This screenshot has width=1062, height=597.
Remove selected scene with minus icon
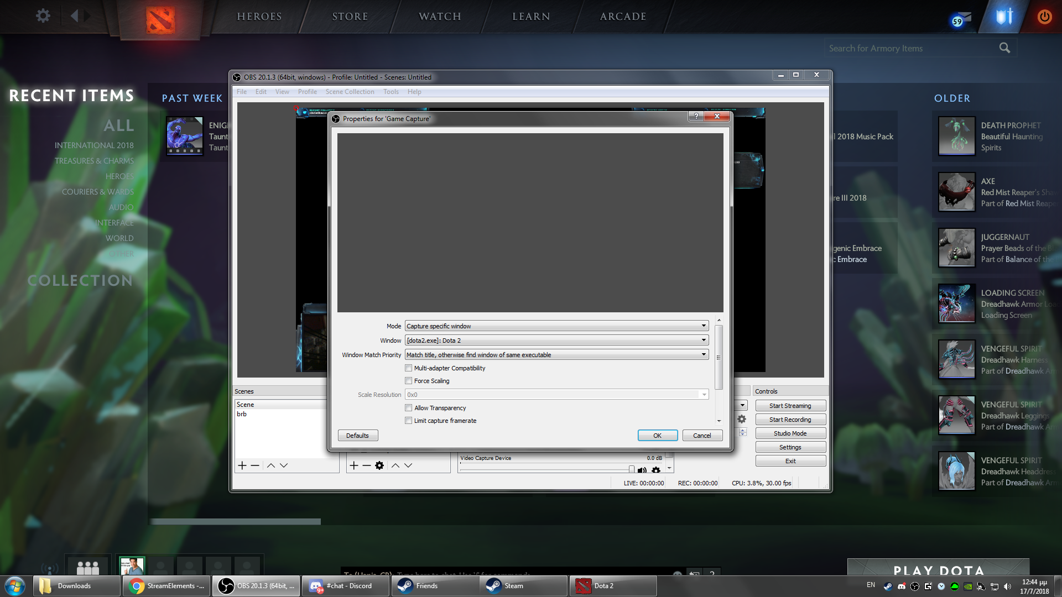click(x=255, y=465)
